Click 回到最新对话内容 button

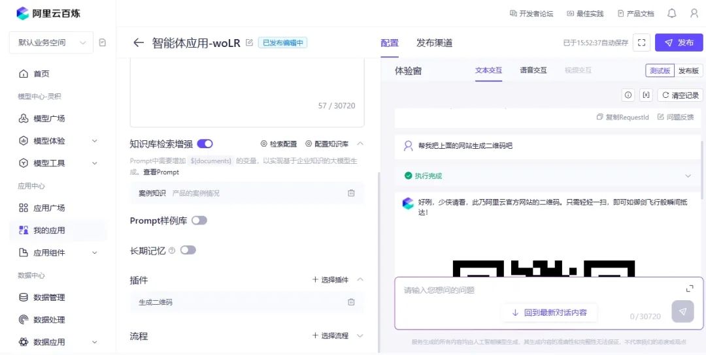click(x=549, y=313)
